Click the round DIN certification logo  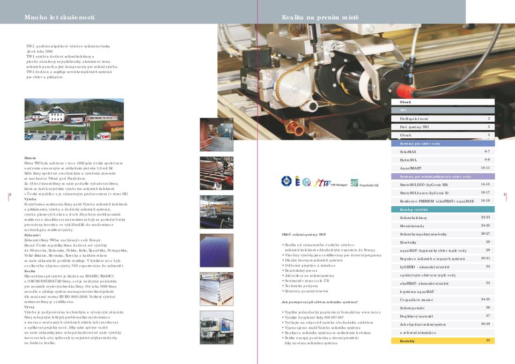[307, 182]
